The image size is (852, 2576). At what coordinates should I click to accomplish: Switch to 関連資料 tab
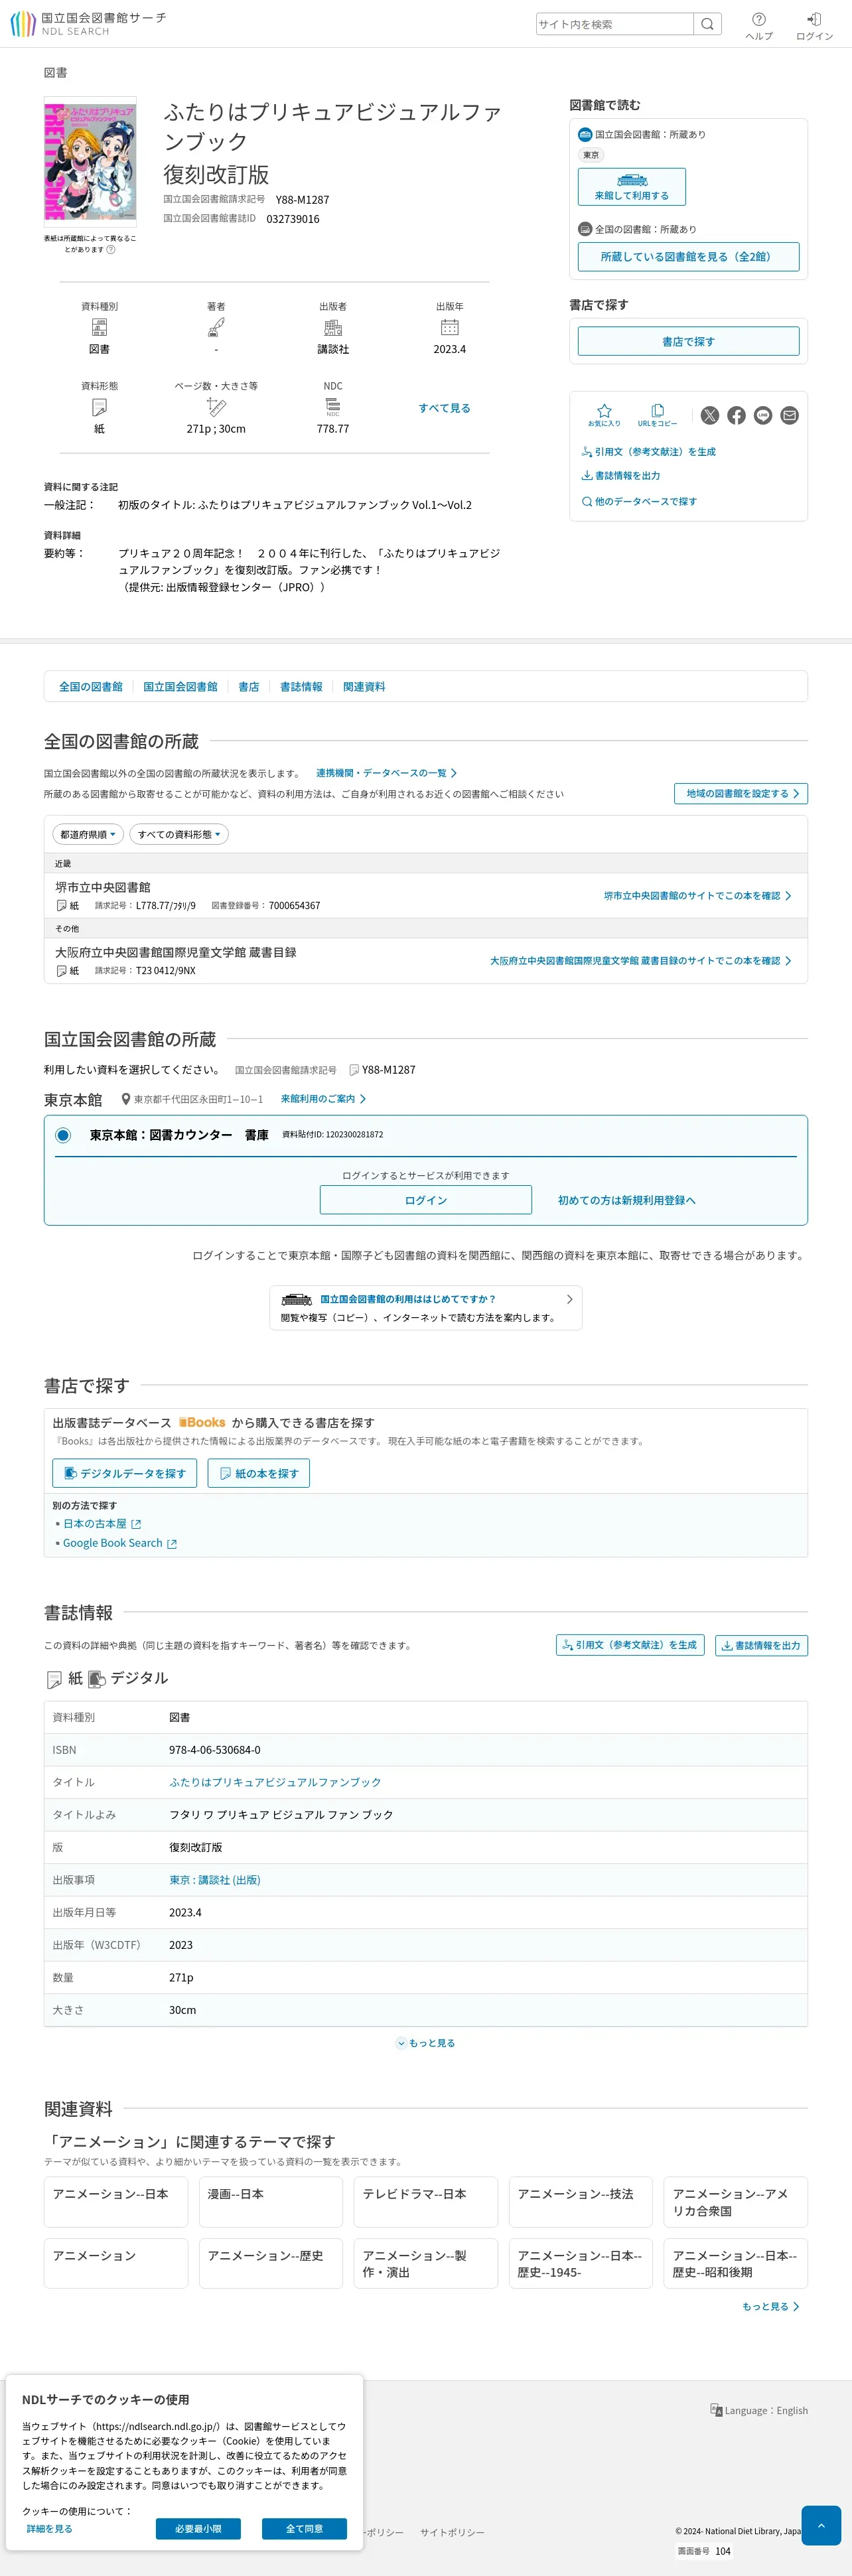[x=364, y=687]
